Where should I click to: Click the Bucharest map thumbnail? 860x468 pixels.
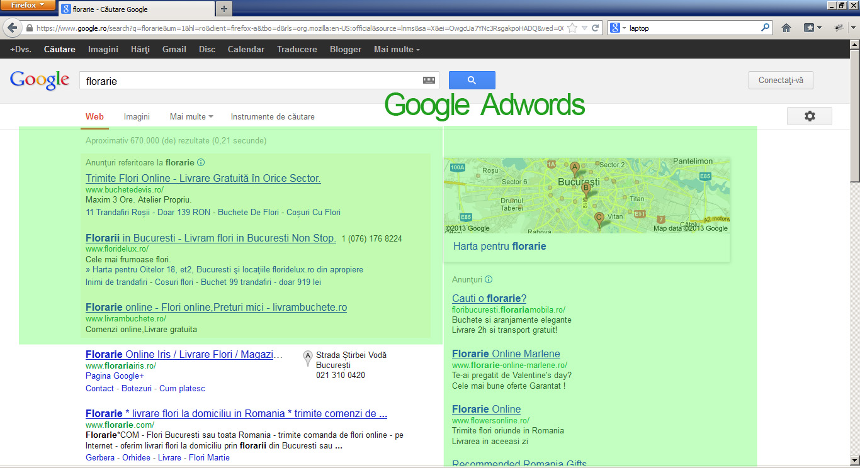click(x=587, y=196)
